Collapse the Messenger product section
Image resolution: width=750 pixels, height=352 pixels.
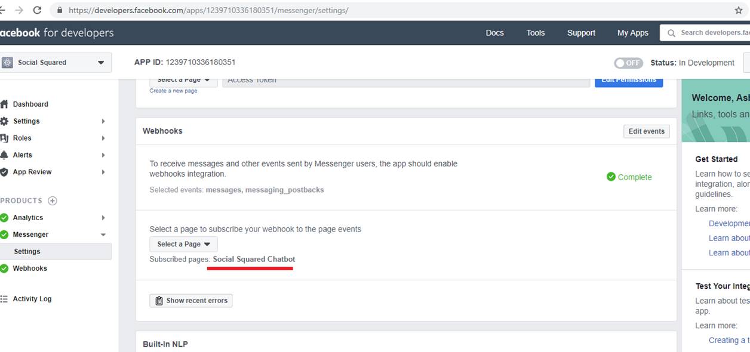coord(103,235)
